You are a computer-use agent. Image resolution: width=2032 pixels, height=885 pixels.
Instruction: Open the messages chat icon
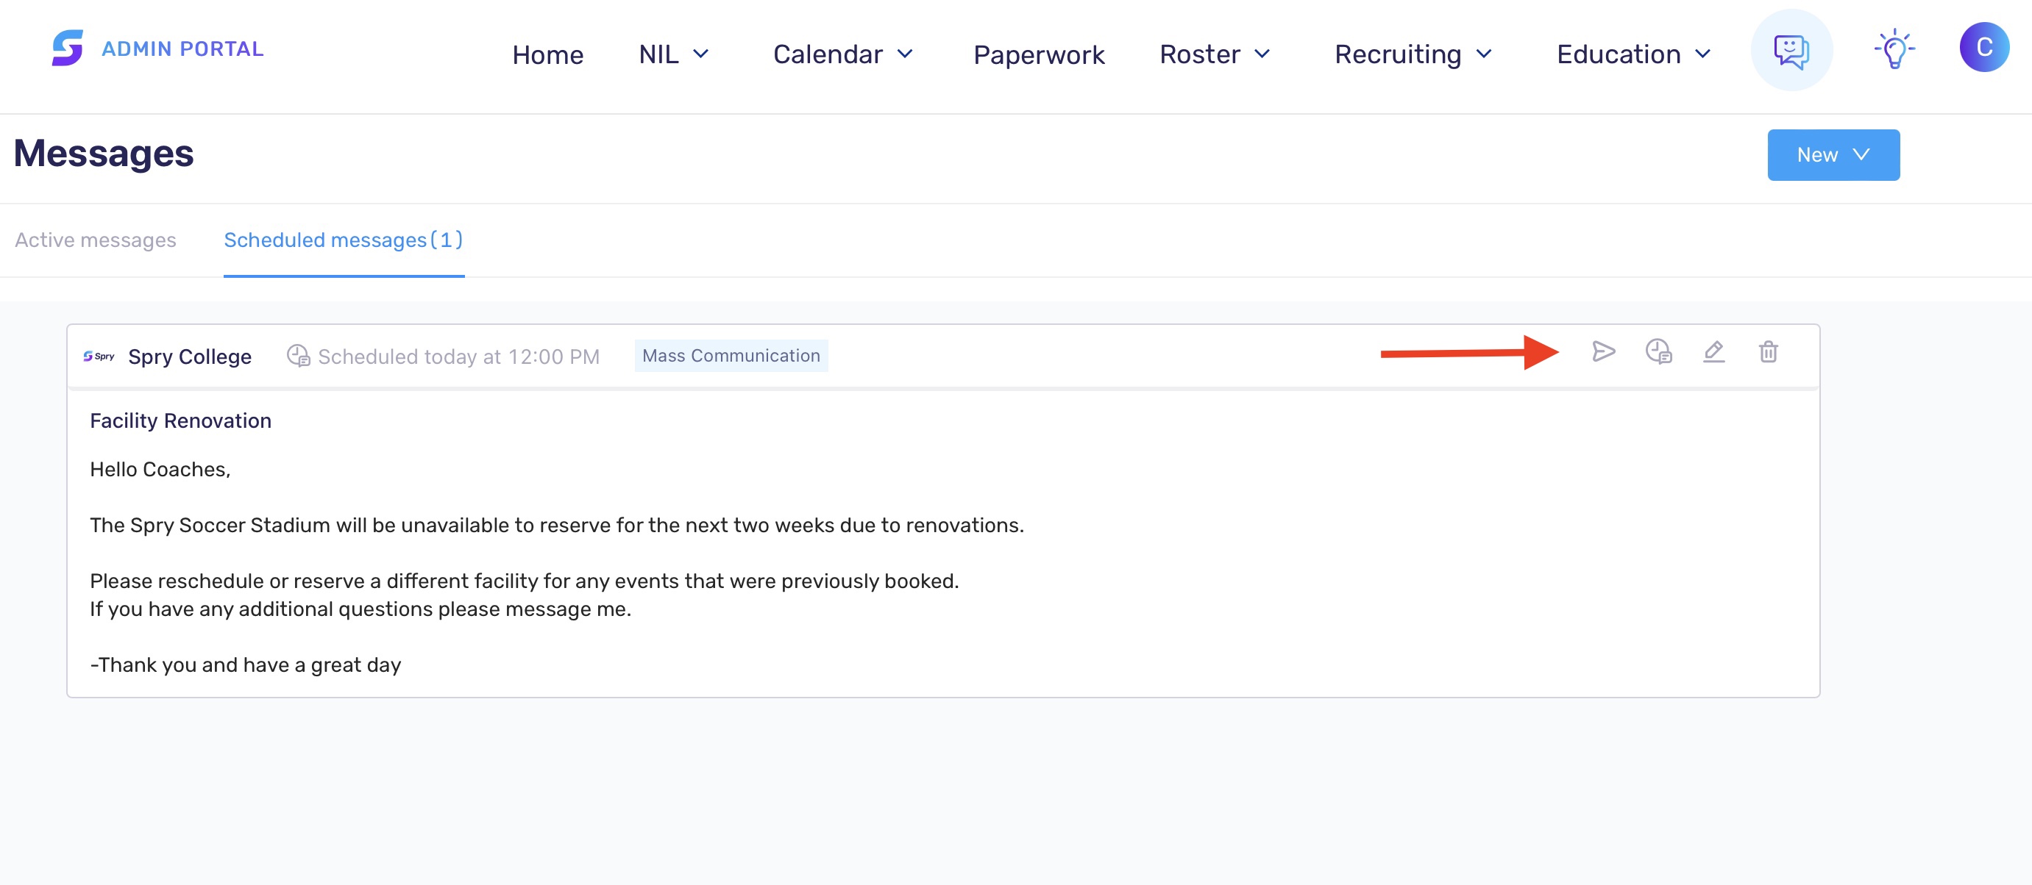pyautogui.click(x=1791, y=51)
